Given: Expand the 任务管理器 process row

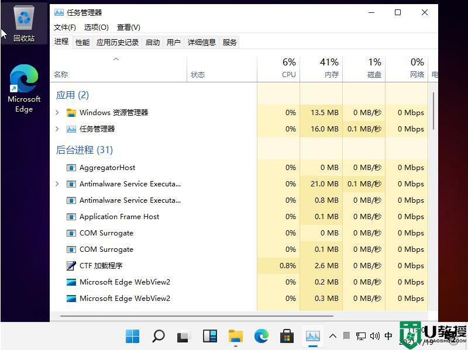Looking at the screenshot, I should click(x=57, y=129).
